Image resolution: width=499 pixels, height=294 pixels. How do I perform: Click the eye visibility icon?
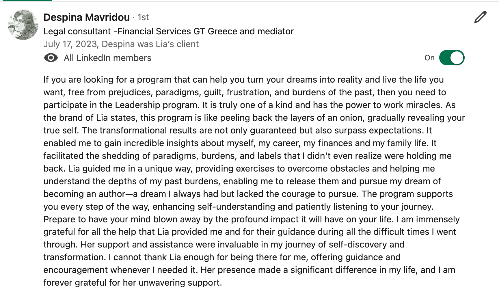click(x=51, y=58)
